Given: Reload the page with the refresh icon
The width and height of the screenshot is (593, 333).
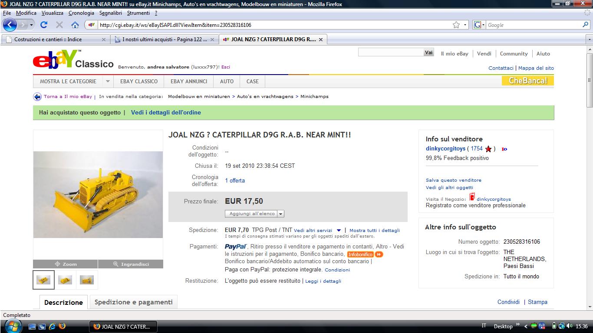Looking at the screenshot, I should pyautogui.click(x=44, y=25).
